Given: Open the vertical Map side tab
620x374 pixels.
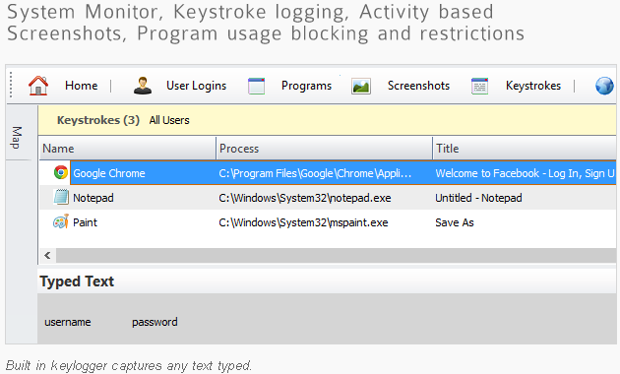Looking at the screenshot, I should (x=17, y=138).
